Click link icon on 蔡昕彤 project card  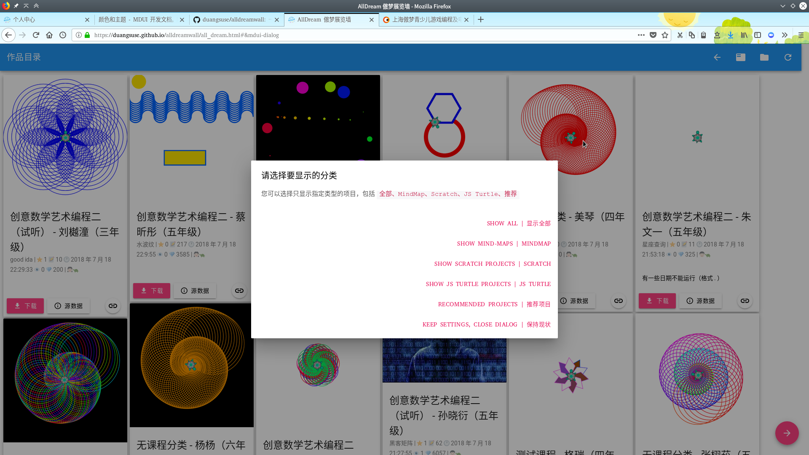tap(239, 291)
